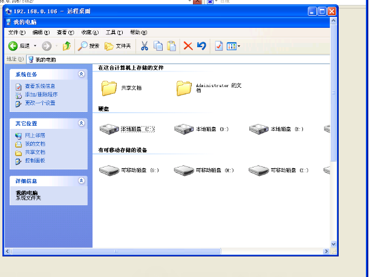Select the 共享文档 folder
This screenshot has width=378, height=277.
click(121, 88)
